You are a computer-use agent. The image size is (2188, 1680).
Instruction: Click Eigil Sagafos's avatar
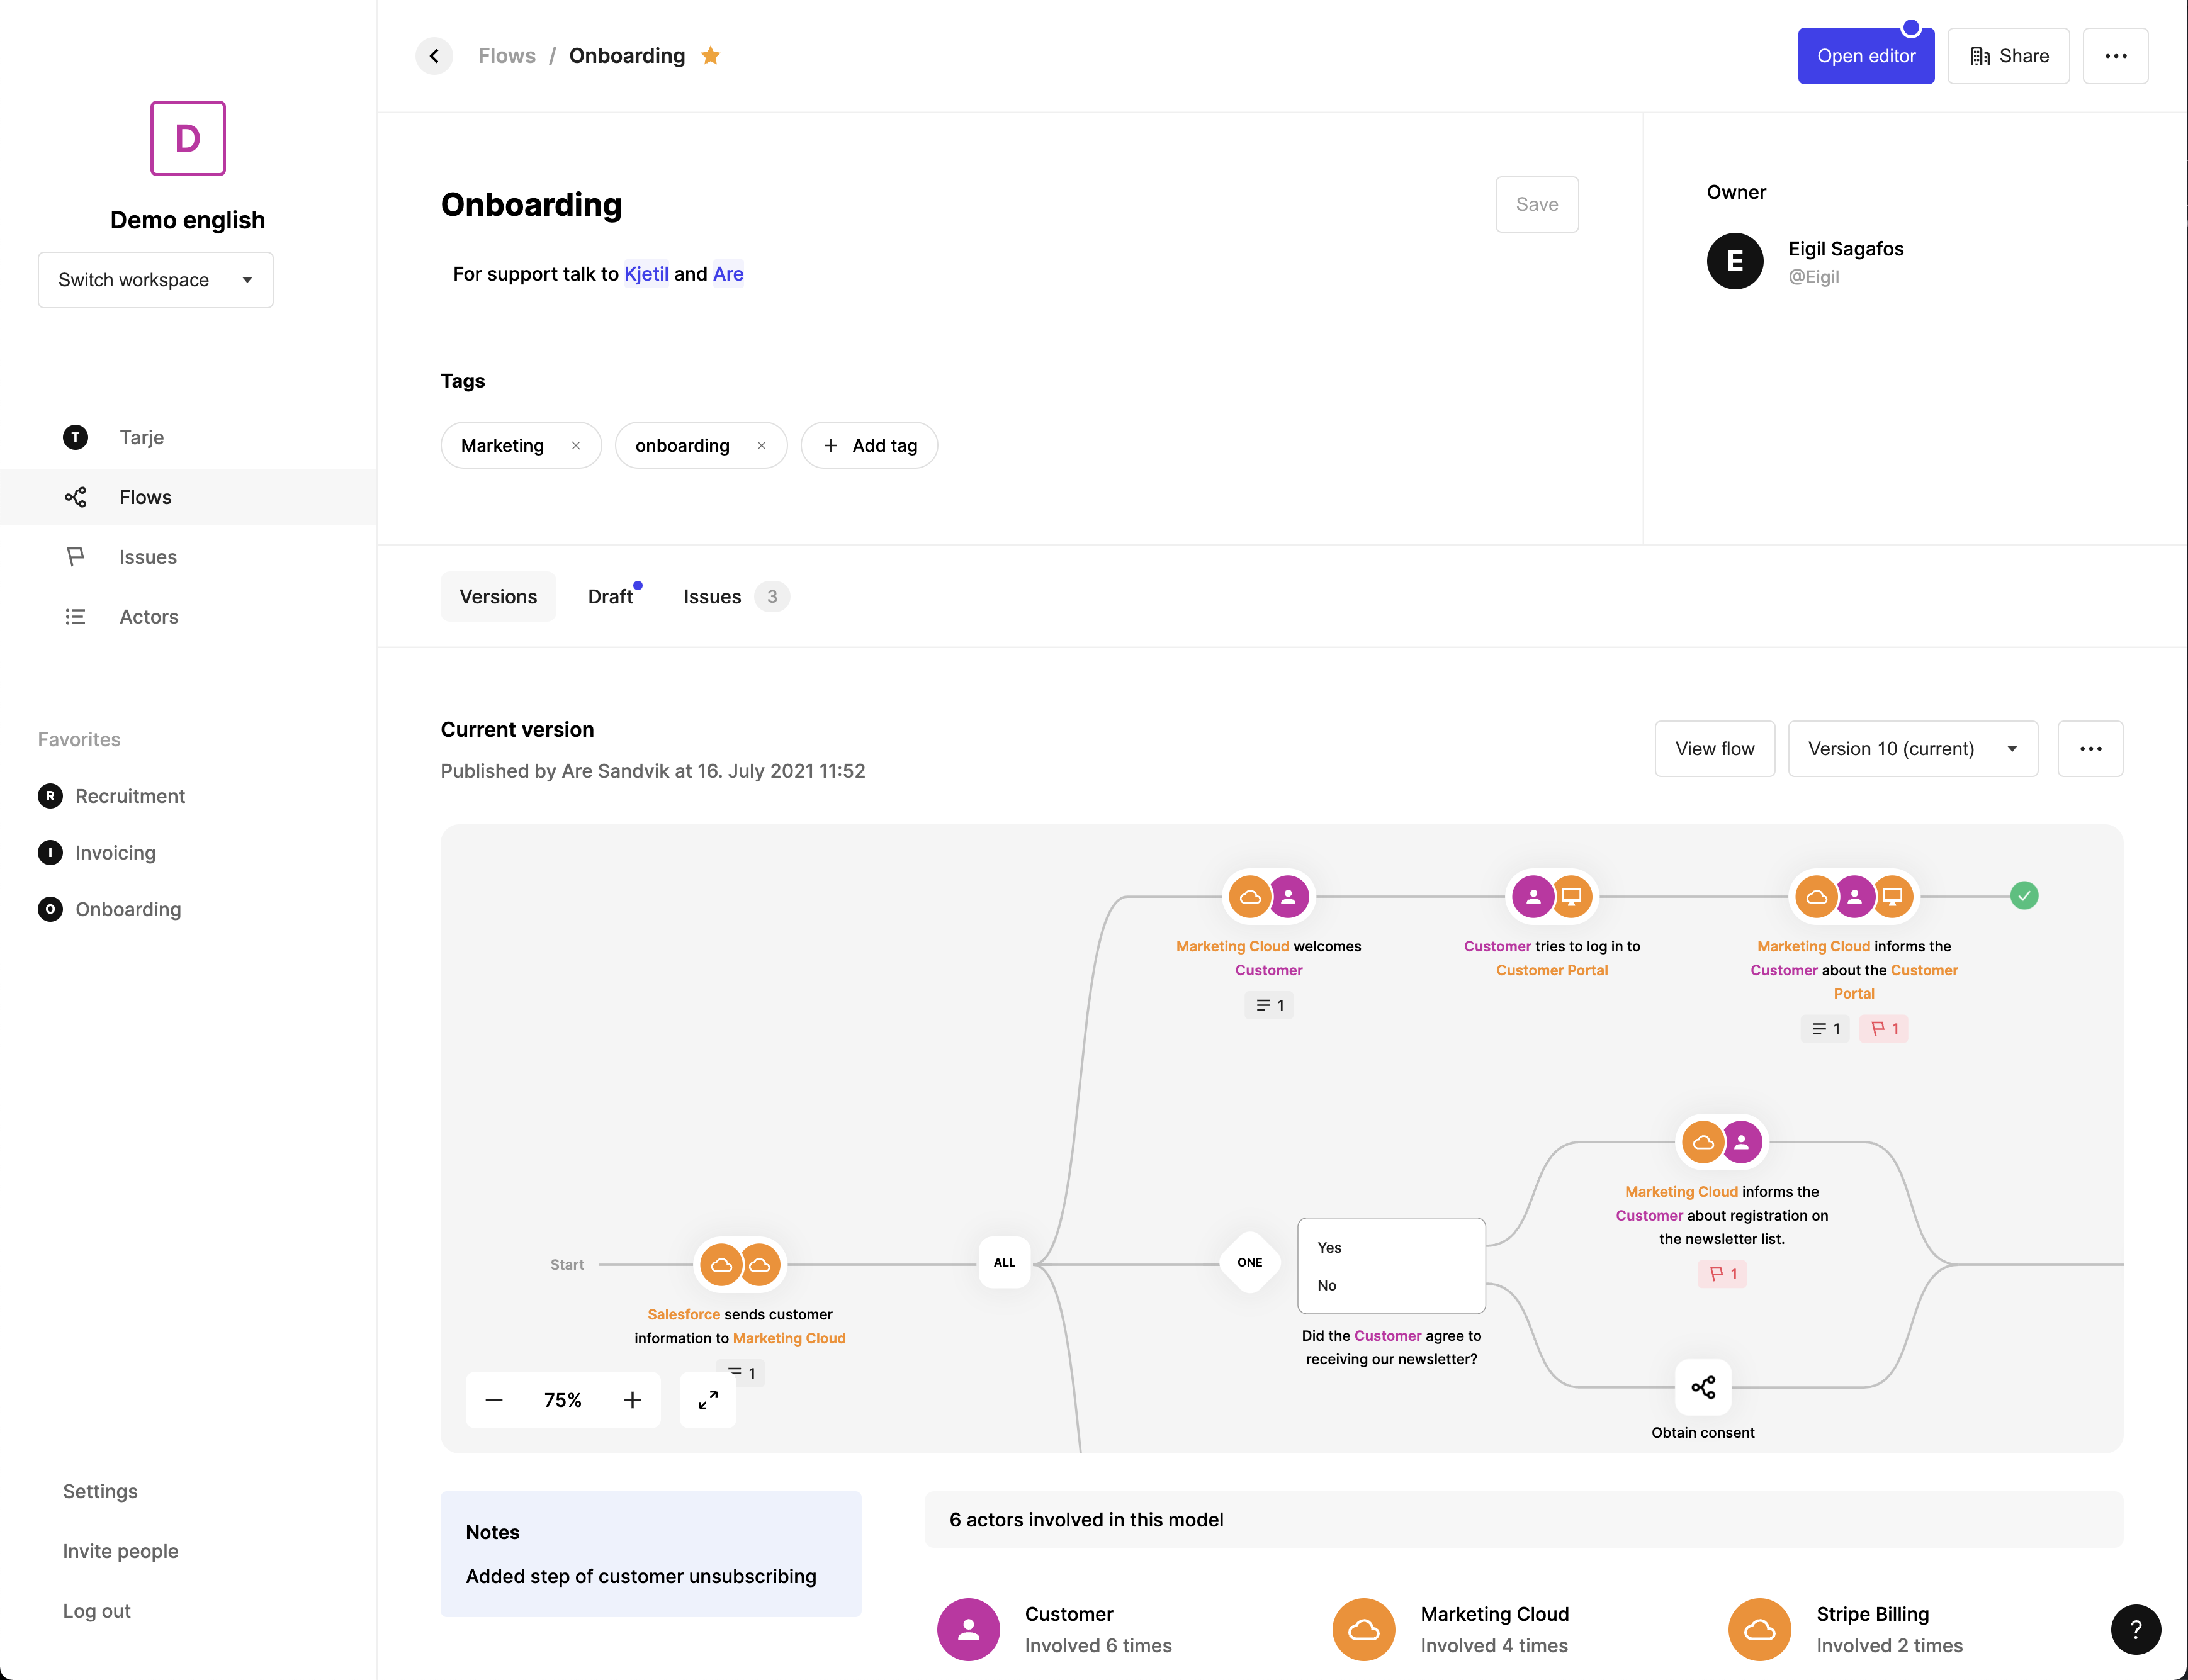[1735, 261]
